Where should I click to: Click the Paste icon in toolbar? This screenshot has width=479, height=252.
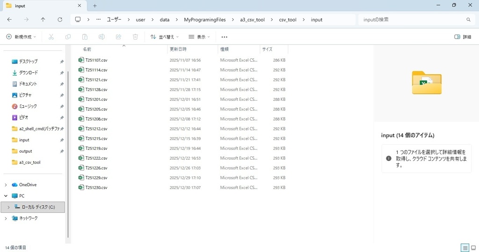(x=85, y=37)
